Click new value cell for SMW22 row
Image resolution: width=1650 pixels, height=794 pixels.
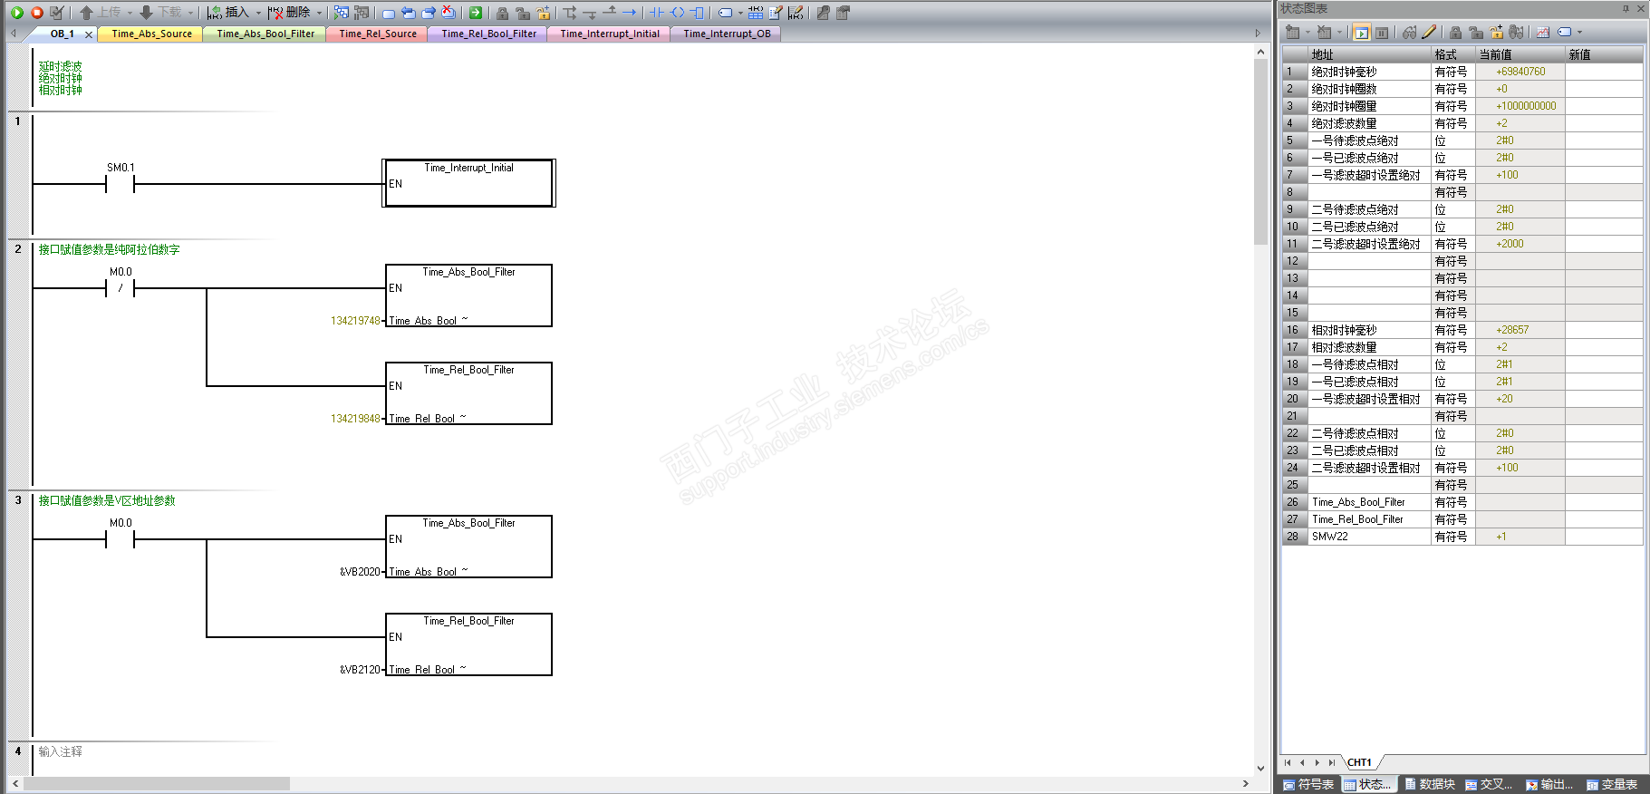1603,537
